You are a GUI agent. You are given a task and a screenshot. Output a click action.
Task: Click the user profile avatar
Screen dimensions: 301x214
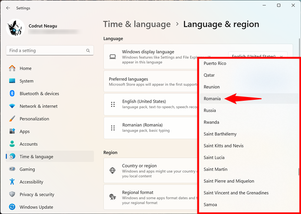pos(15,28)
